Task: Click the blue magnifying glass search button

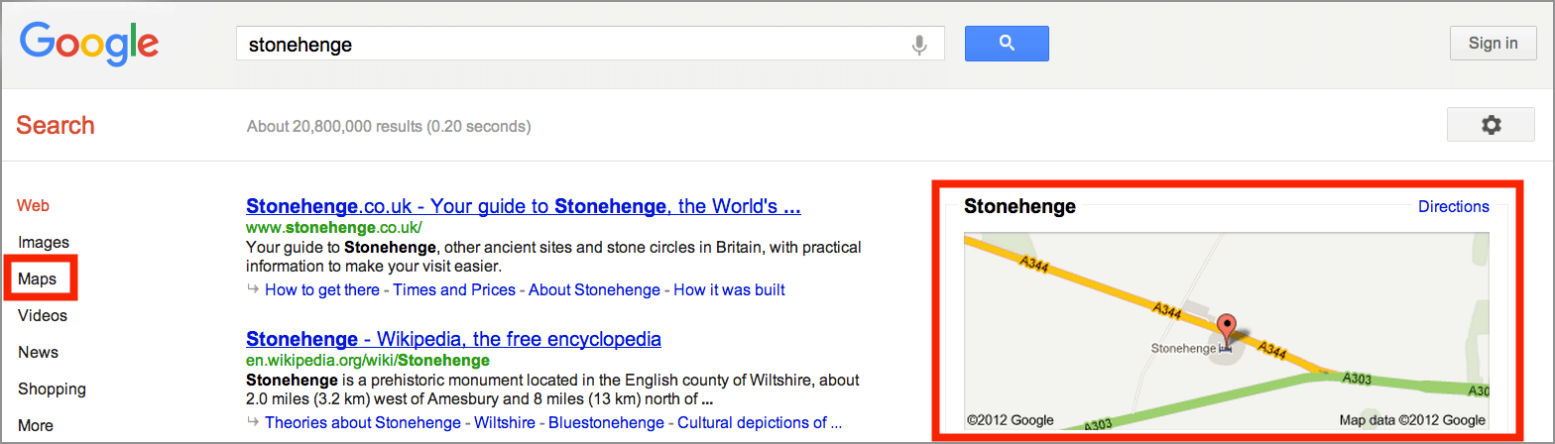Action: click(1007, 44)
